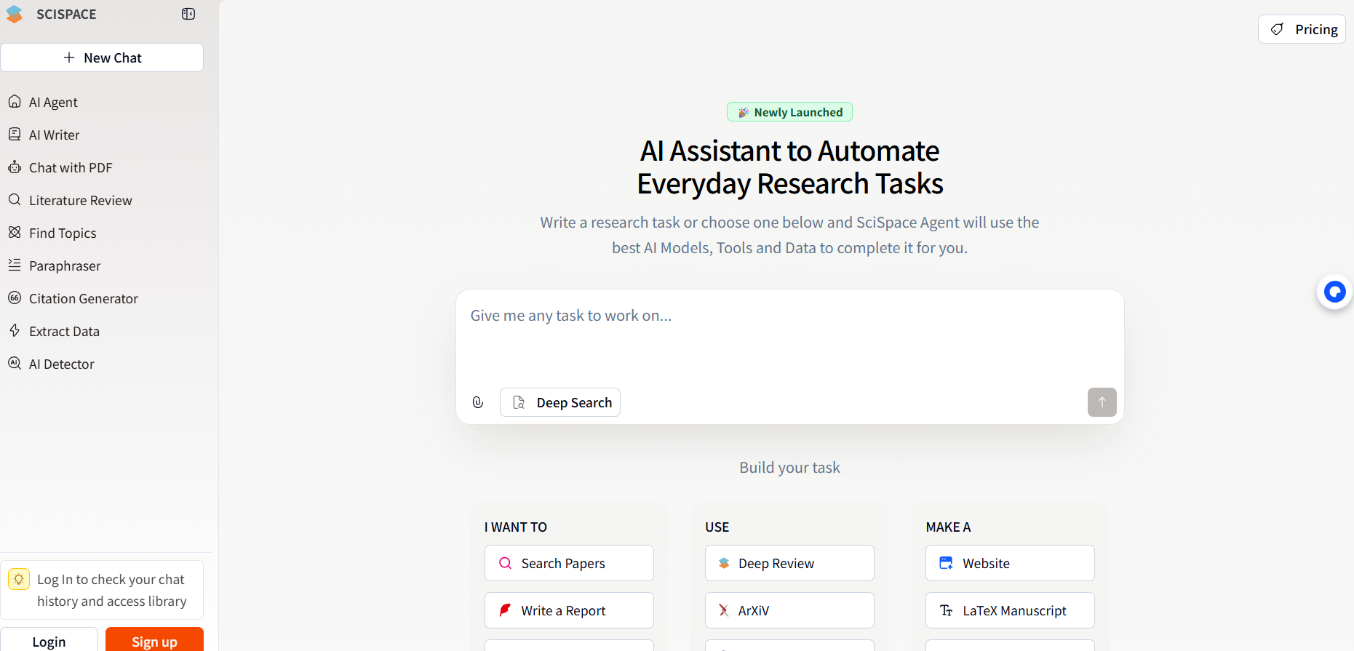The width and height of the screenshot is (1354, 651).
Task: Click the Citation Generator quote icon
Action: [15, 297]
